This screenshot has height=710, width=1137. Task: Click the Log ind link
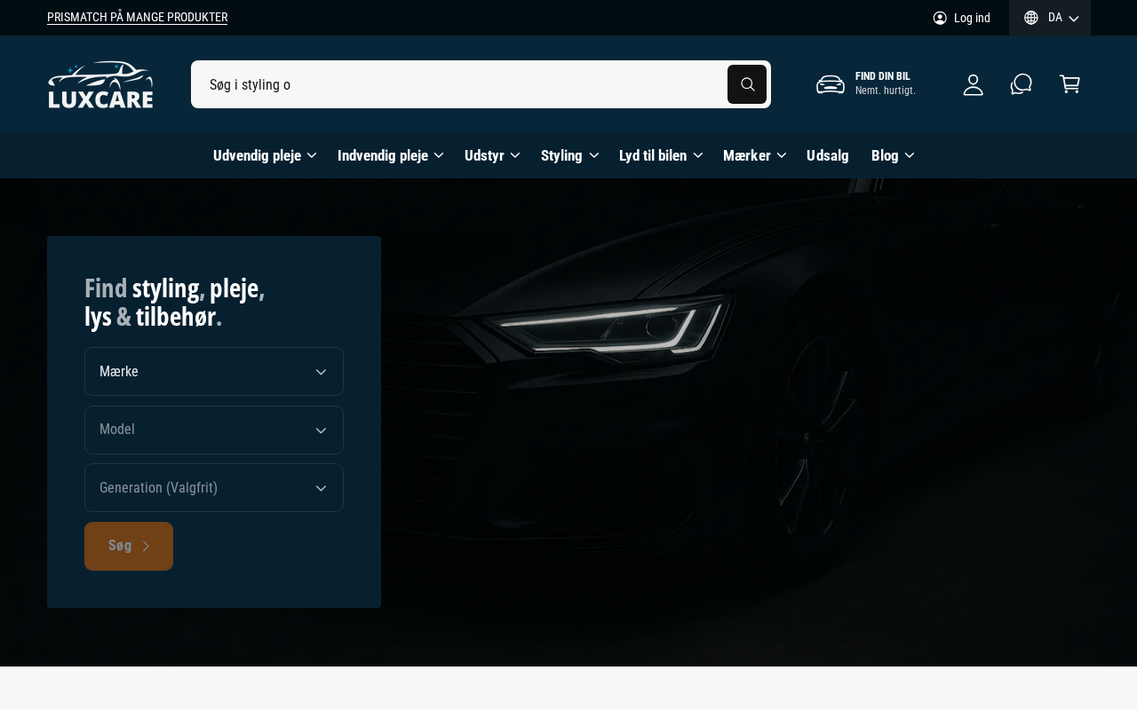pyautogui.click(x=972, y=18)
